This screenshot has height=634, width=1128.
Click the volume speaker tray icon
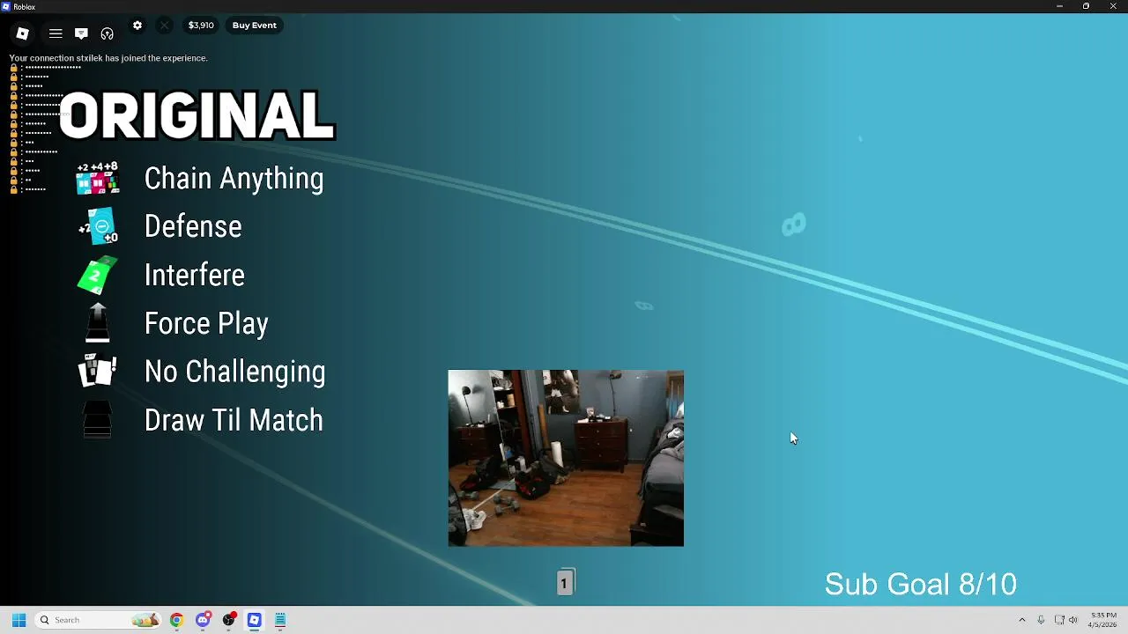point(1073,620)
